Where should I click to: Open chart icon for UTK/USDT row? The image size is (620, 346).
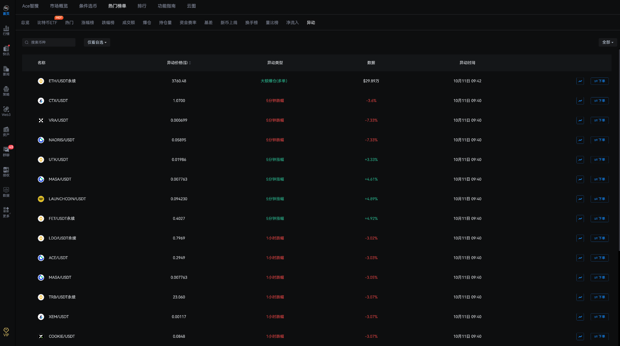[580, 160]
